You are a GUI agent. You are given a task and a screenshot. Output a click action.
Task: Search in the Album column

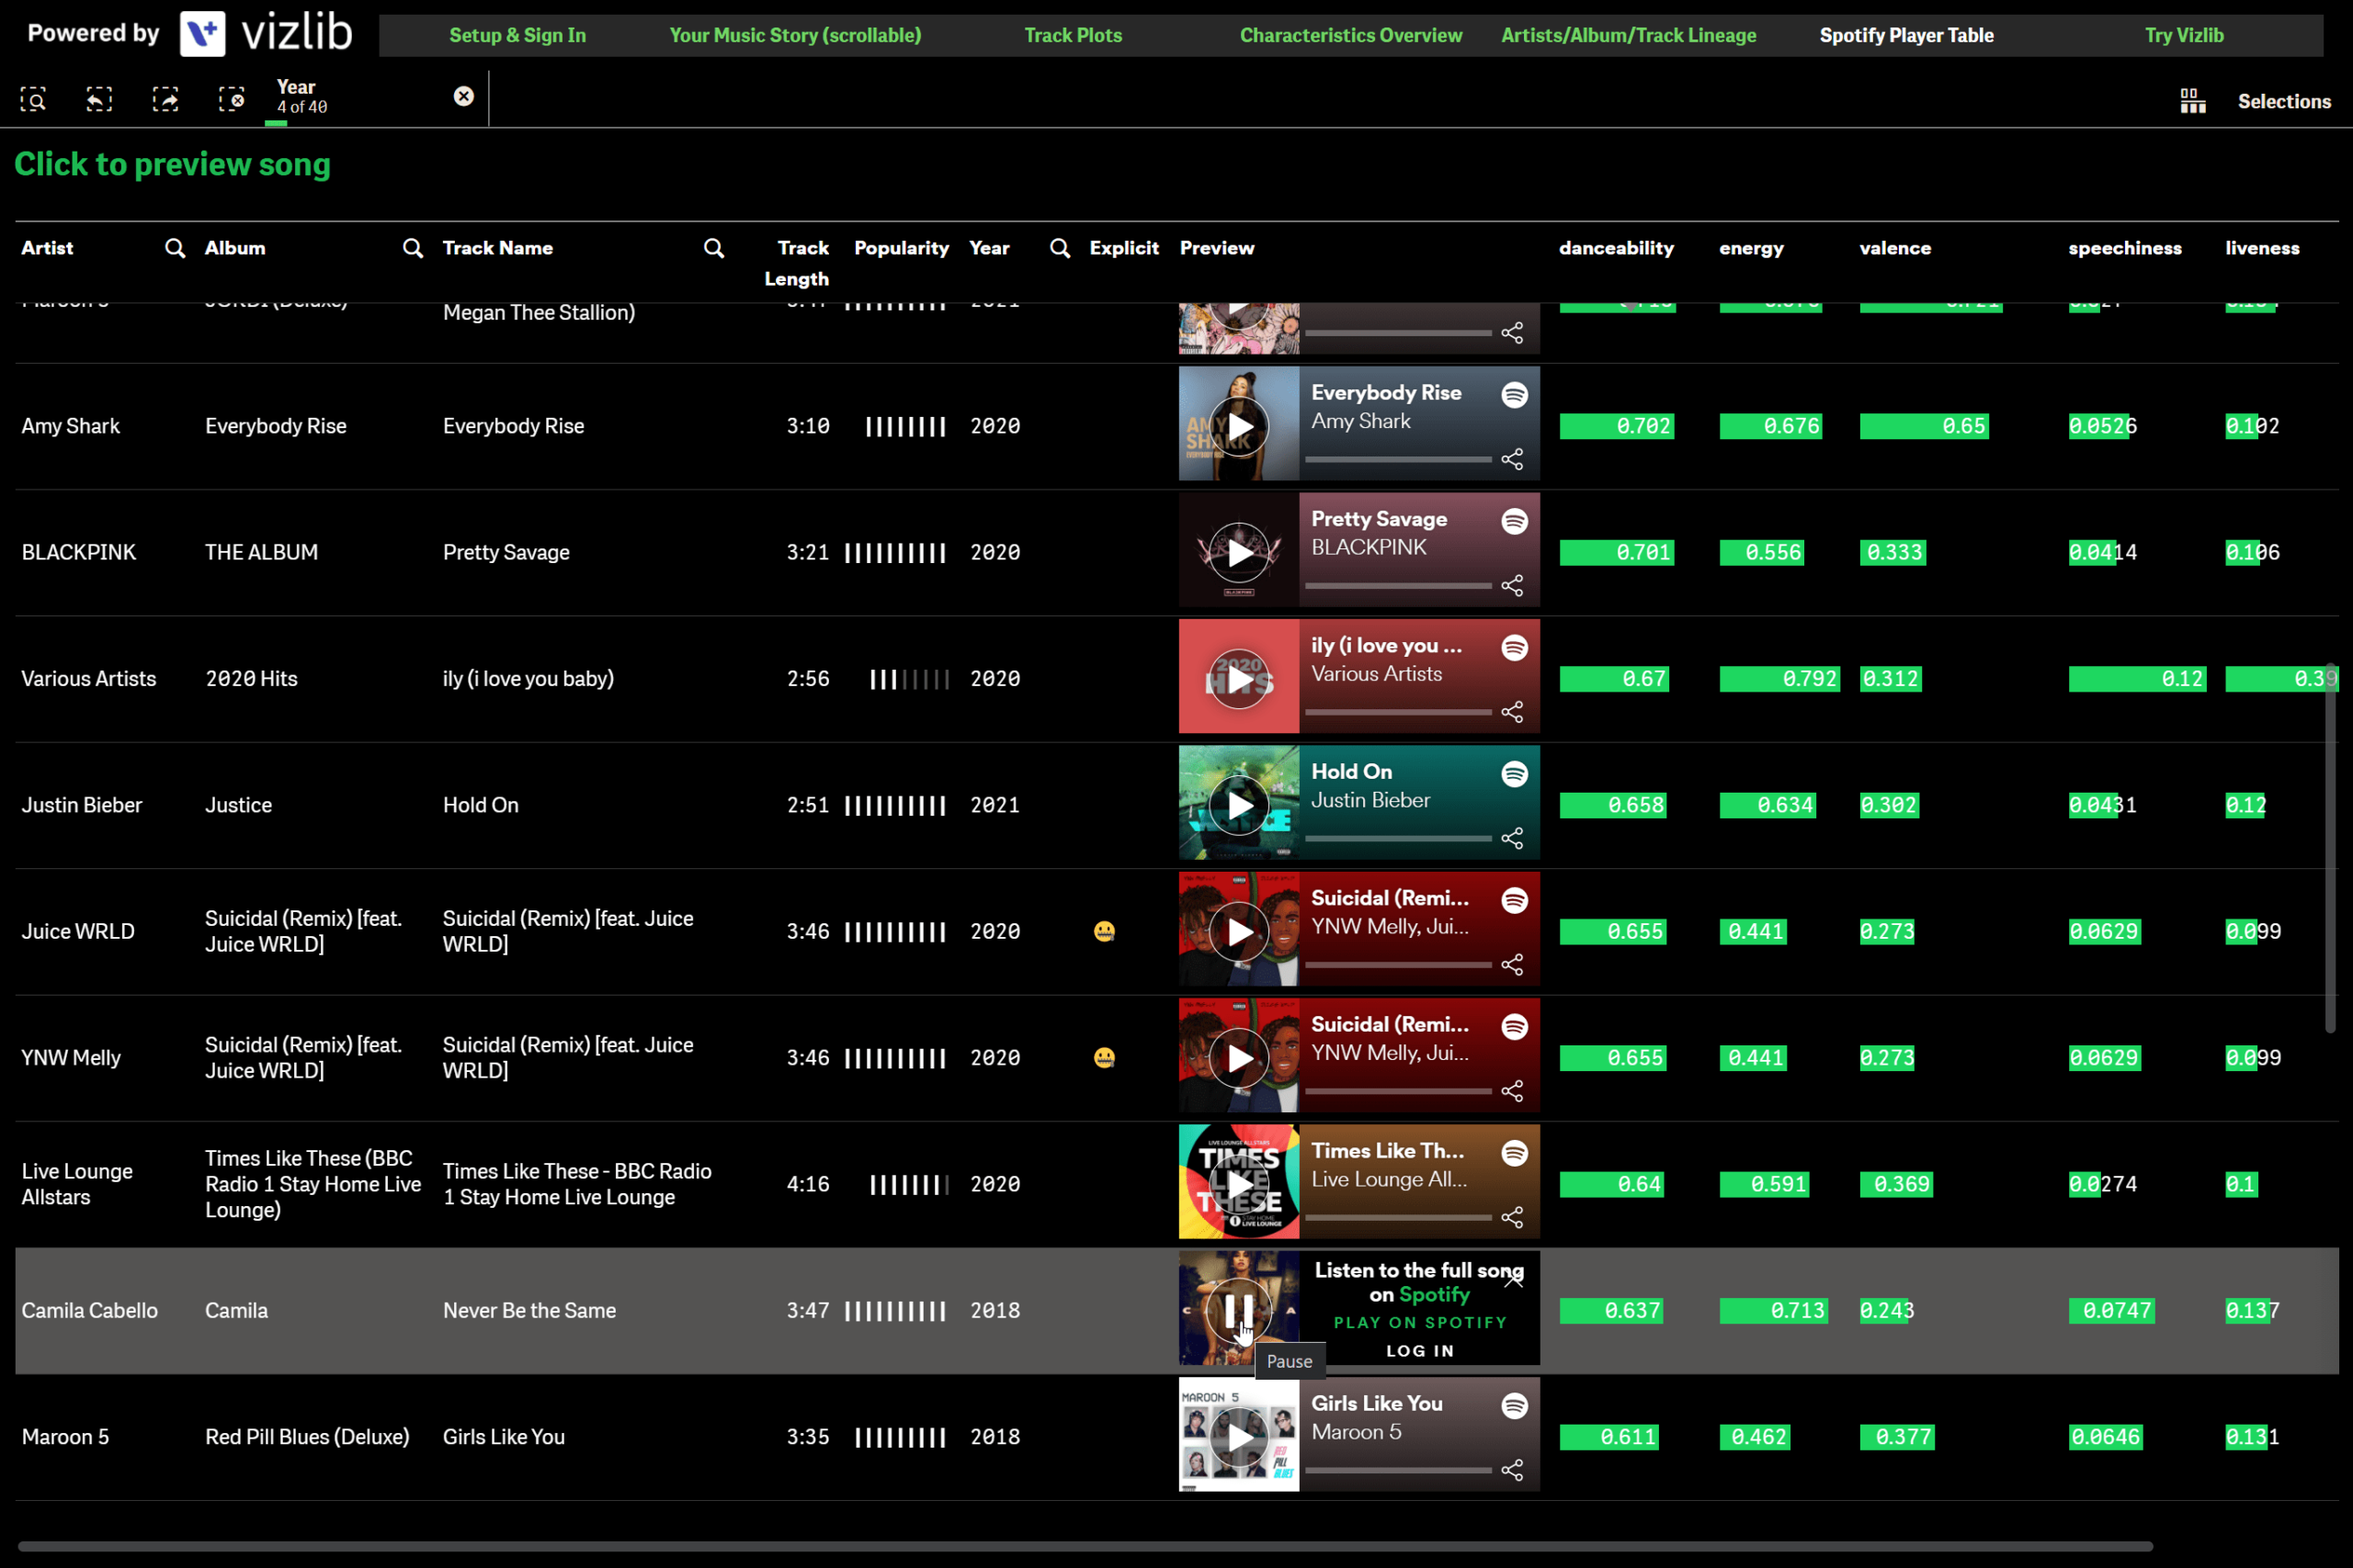(x=412, y=248)
